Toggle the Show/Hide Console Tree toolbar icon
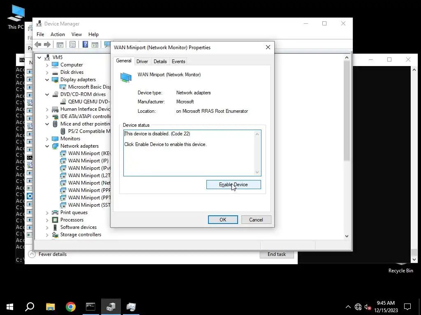 coord(60,44)
